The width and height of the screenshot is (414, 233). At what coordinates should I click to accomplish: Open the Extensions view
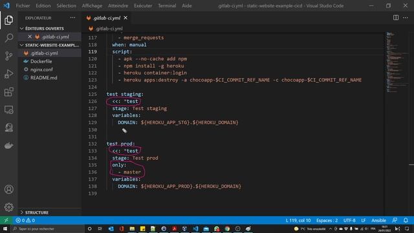(x=8, y=92)
